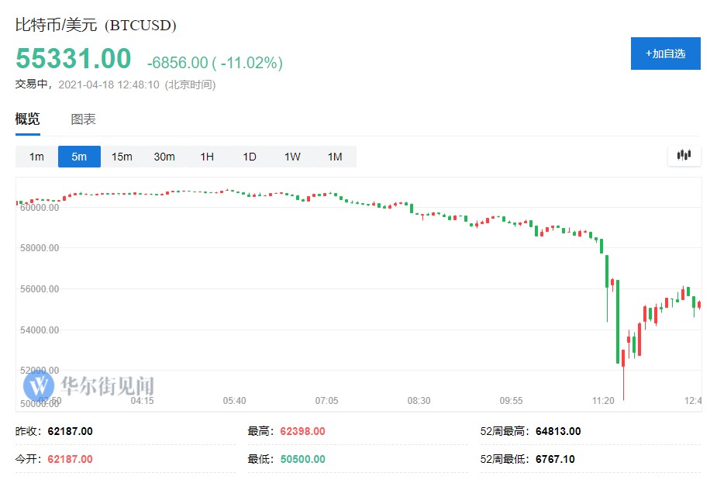
Task: Switch chart to 30m interval
Action: pos(164,157)
